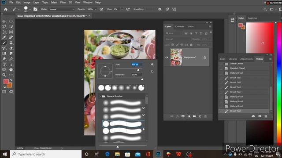Toggle brush settings panel button
This screenshot has height=158, width=282.
pyautogui.click(x=35, y=9)
